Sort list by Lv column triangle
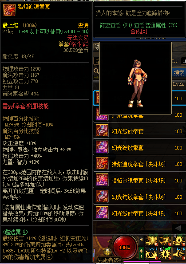186x264 pixels. [178, 84]
